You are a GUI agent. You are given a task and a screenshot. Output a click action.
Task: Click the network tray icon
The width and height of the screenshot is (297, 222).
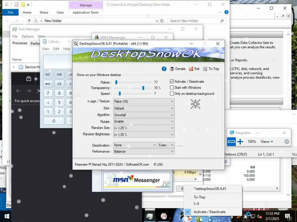point(253,216)
